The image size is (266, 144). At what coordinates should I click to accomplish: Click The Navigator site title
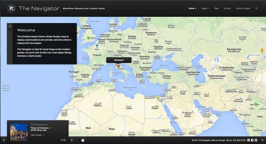tap(39, 8)
